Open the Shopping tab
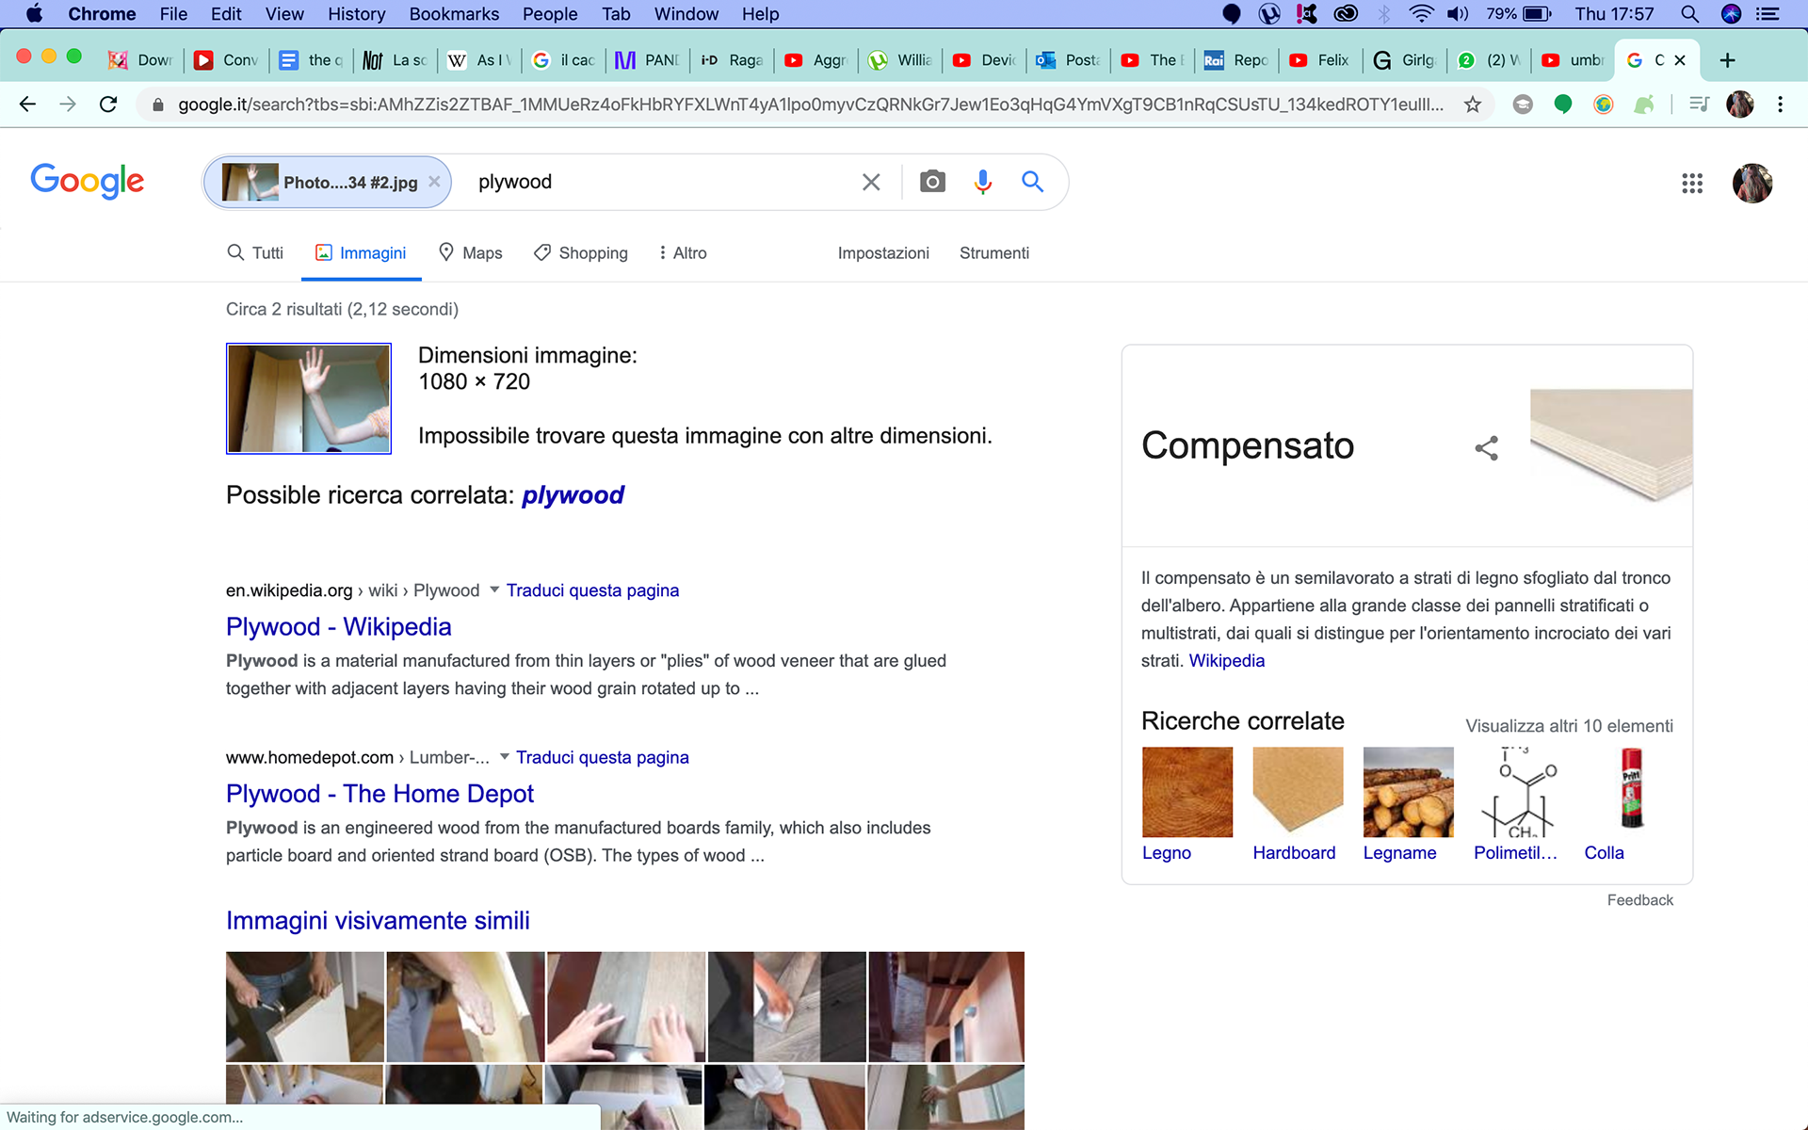Image resolution: width=1808 pixels, height=1130 pixels. coord(581,253)
